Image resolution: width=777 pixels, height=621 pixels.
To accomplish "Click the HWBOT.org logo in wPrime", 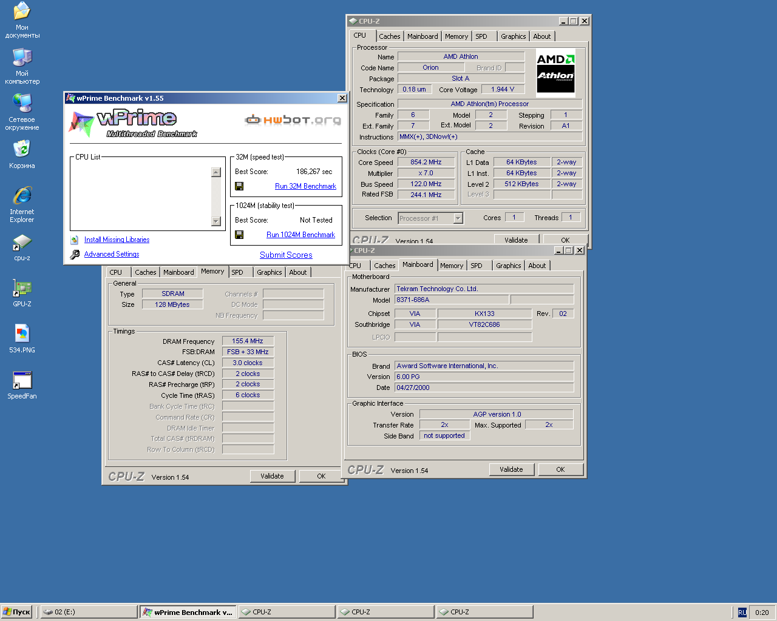I will (293, 119).
